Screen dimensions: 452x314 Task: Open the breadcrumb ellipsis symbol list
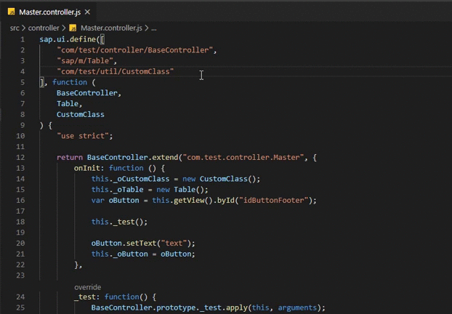(x=154, y=28)
